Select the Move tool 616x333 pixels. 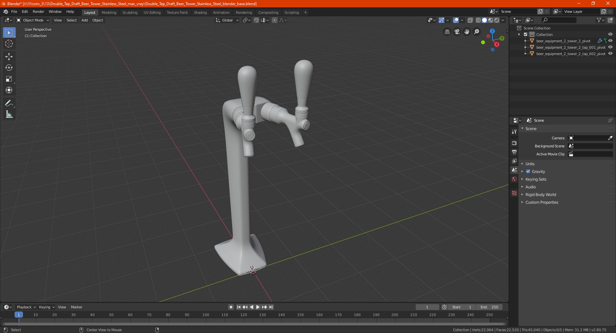(x=9, y=57)
